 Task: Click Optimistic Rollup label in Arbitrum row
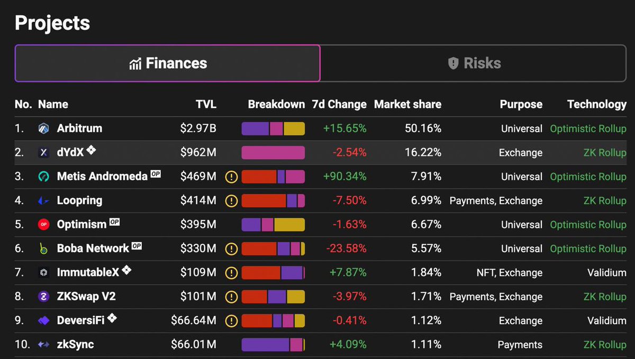click(x=588, y=128)
